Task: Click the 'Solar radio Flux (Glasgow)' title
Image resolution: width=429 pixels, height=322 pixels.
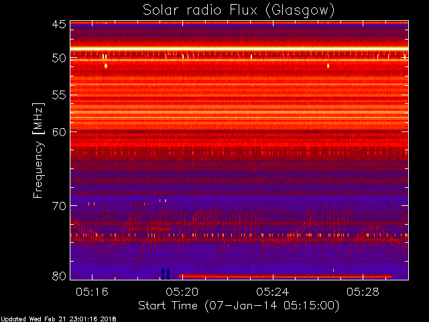Action: pos(239,11)
